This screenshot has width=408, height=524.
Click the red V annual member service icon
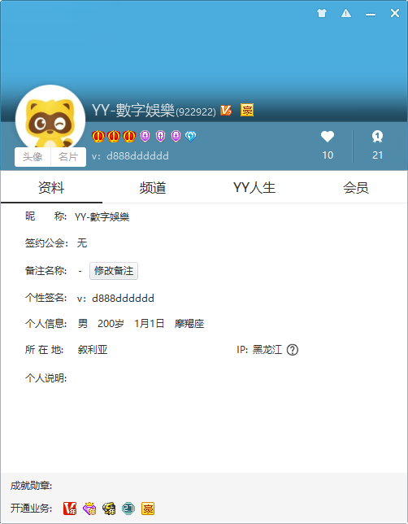[70, 509]
